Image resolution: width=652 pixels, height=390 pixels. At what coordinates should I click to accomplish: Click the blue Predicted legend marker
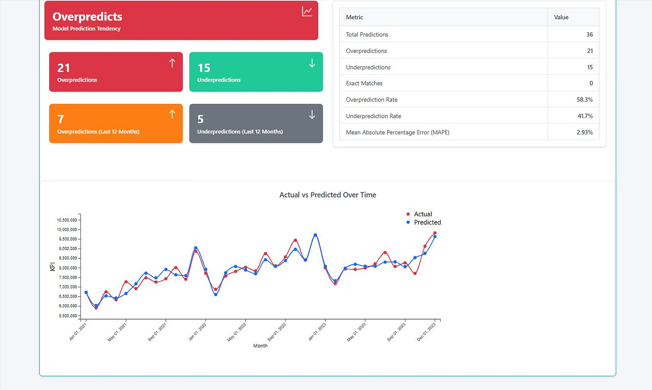pyautogui.click(x=408, y=222)
